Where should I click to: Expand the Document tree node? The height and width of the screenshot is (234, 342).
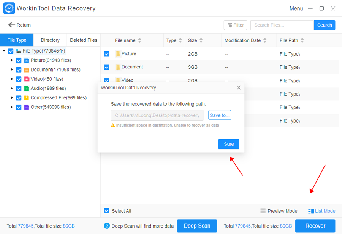click(12, 70)
